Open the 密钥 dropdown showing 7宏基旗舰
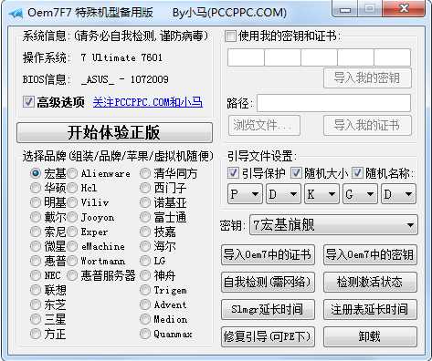The image size is (432, 361). click(x=333, y=225)
